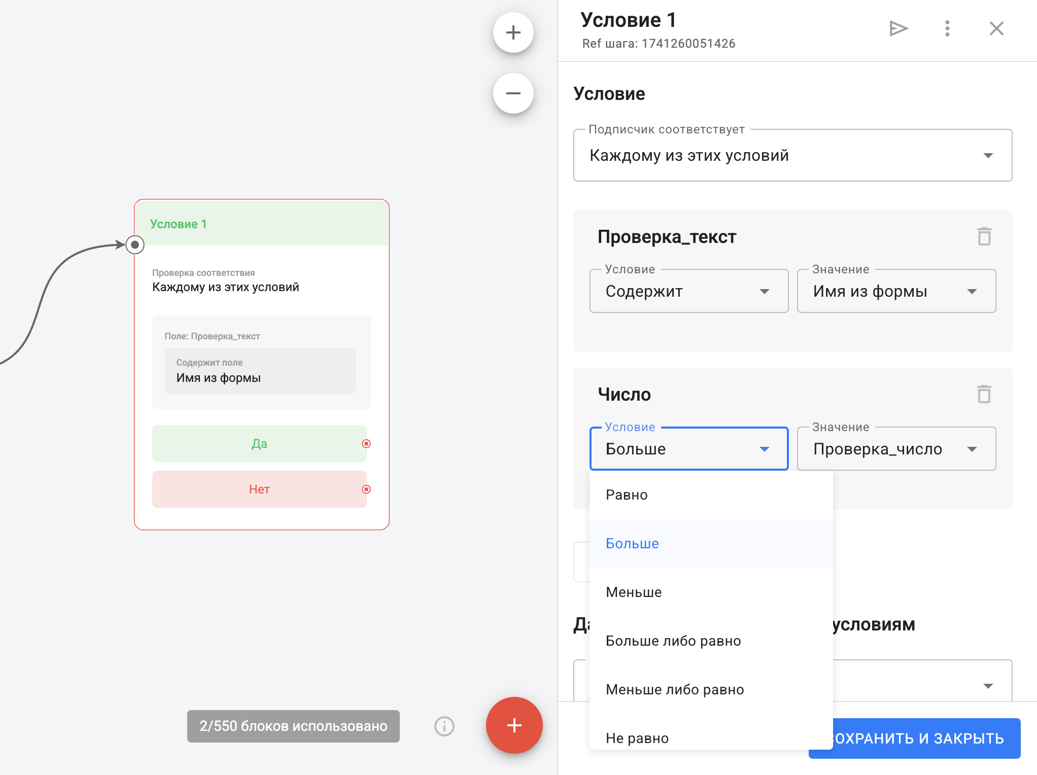Screen dimensions: 1037x775
Task: Click the red add block button
Action: [514, 725]
